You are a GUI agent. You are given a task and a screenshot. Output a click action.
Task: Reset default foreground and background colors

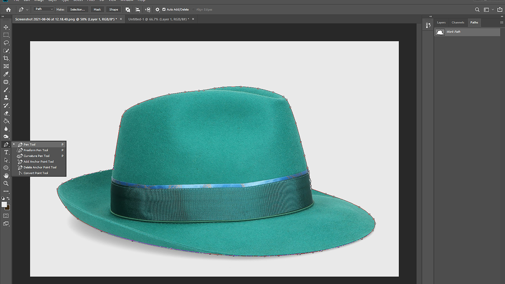pyautogui.click(x=3, y=199)
